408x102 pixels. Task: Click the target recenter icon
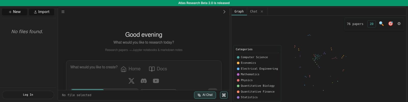(x=390, y=24)
